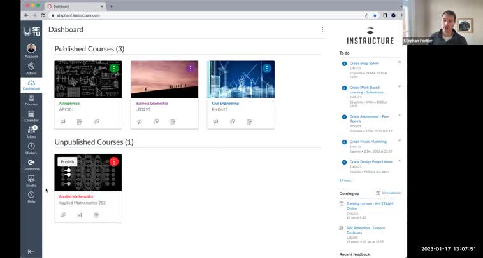Viewport: 483px width, 258px height.
Task: Open Business Leadership assignments icon
Action: pyautogui.click(x=173, y=121)
